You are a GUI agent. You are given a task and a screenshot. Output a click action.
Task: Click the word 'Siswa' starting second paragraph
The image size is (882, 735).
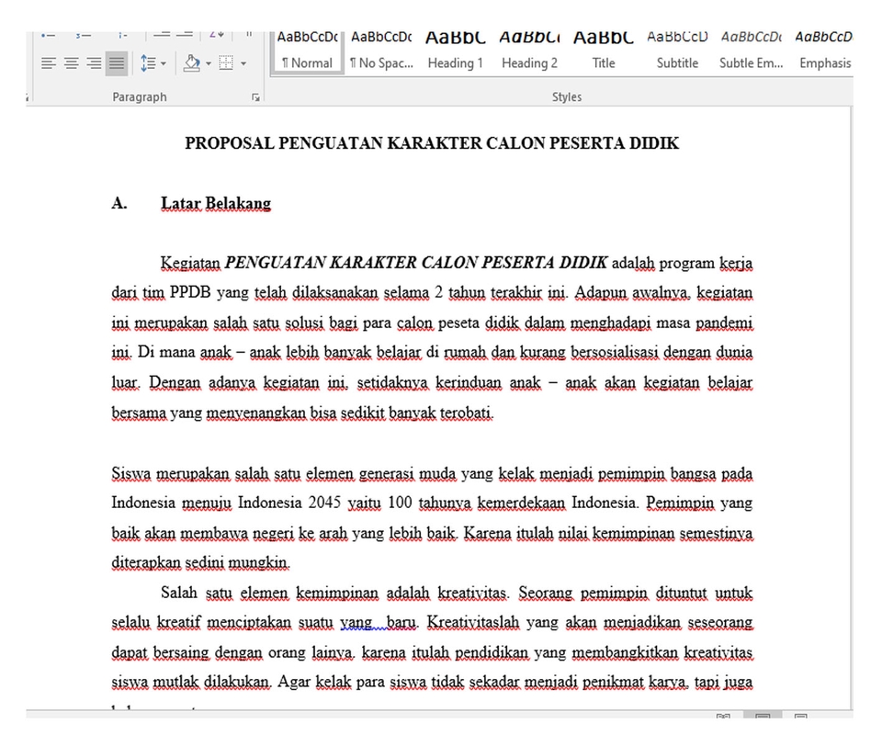tap(131, 473)
